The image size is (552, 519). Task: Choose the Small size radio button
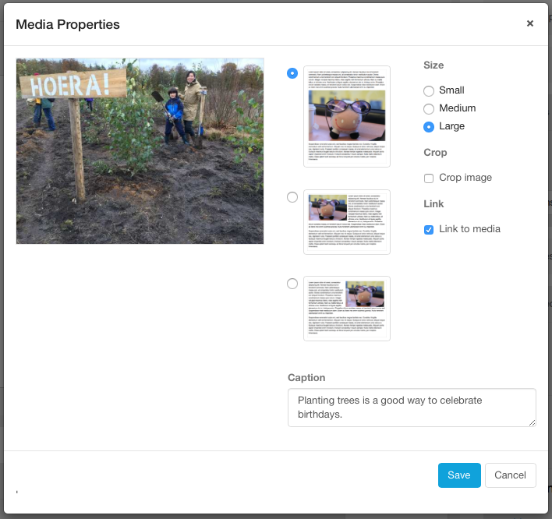[429, 91]
